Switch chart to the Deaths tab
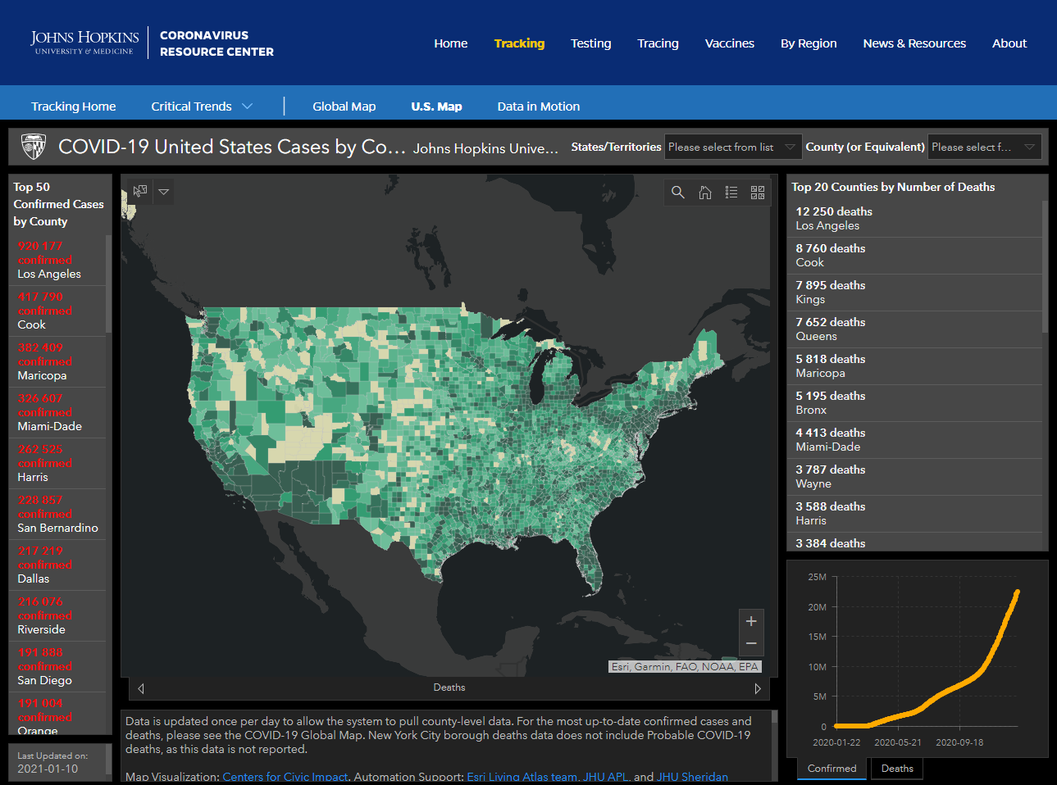 (x=897, y=769)
